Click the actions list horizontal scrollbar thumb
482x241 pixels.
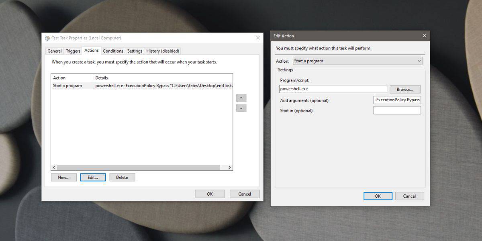point(139,167)
